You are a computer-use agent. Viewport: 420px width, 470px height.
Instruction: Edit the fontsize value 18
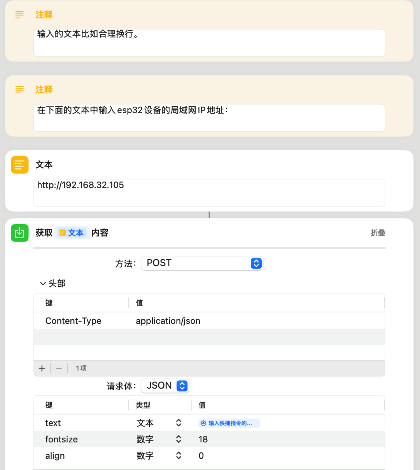point(203,439)
